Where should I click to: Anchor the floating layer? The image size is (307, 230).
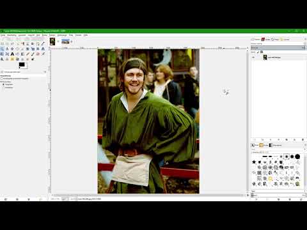click(x=295, y=140)
